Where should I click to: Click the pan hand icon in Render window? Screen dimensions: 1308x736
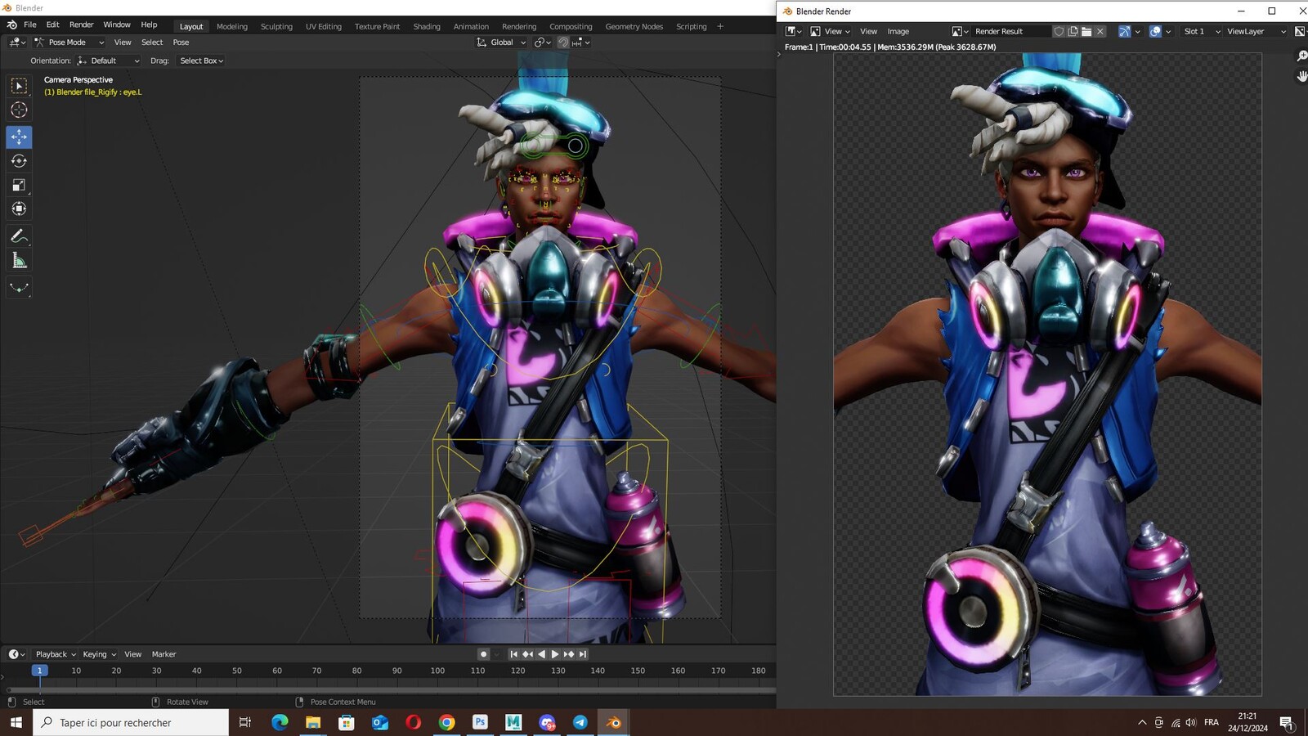pos(1301,76)
